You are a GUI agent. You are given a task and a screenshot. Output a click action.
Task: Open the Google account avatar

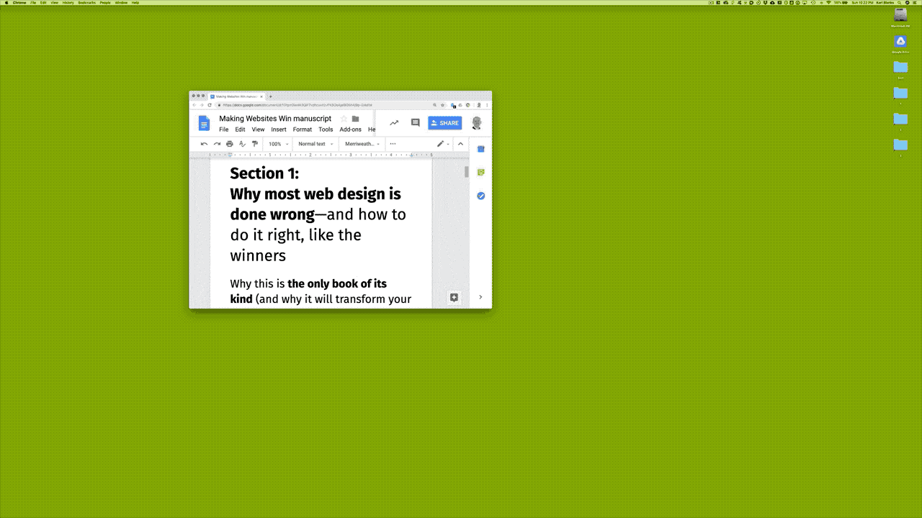pyautogui.click(x=477, y=123)
